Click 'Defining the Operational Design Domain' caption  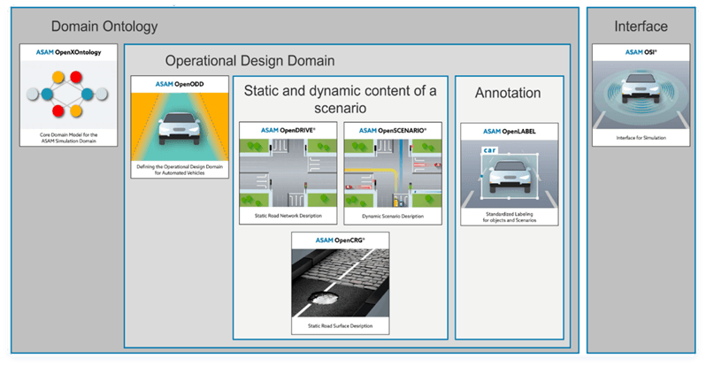coord(180,170)
